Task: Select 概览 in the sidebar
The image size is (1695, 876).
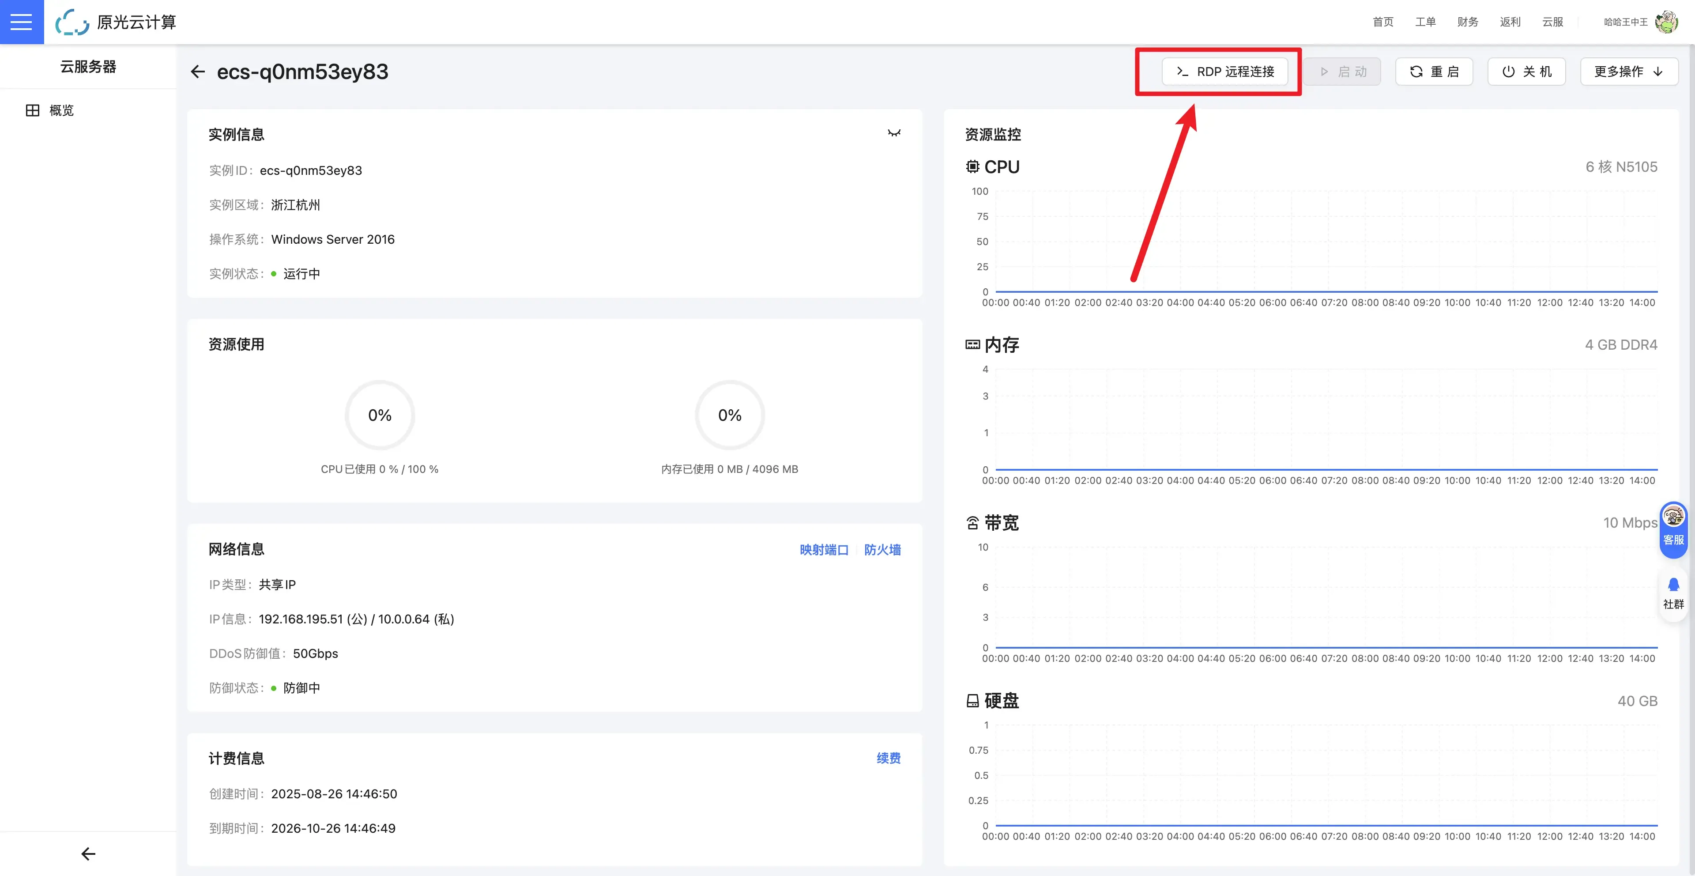Action: (x=61, y=110)
